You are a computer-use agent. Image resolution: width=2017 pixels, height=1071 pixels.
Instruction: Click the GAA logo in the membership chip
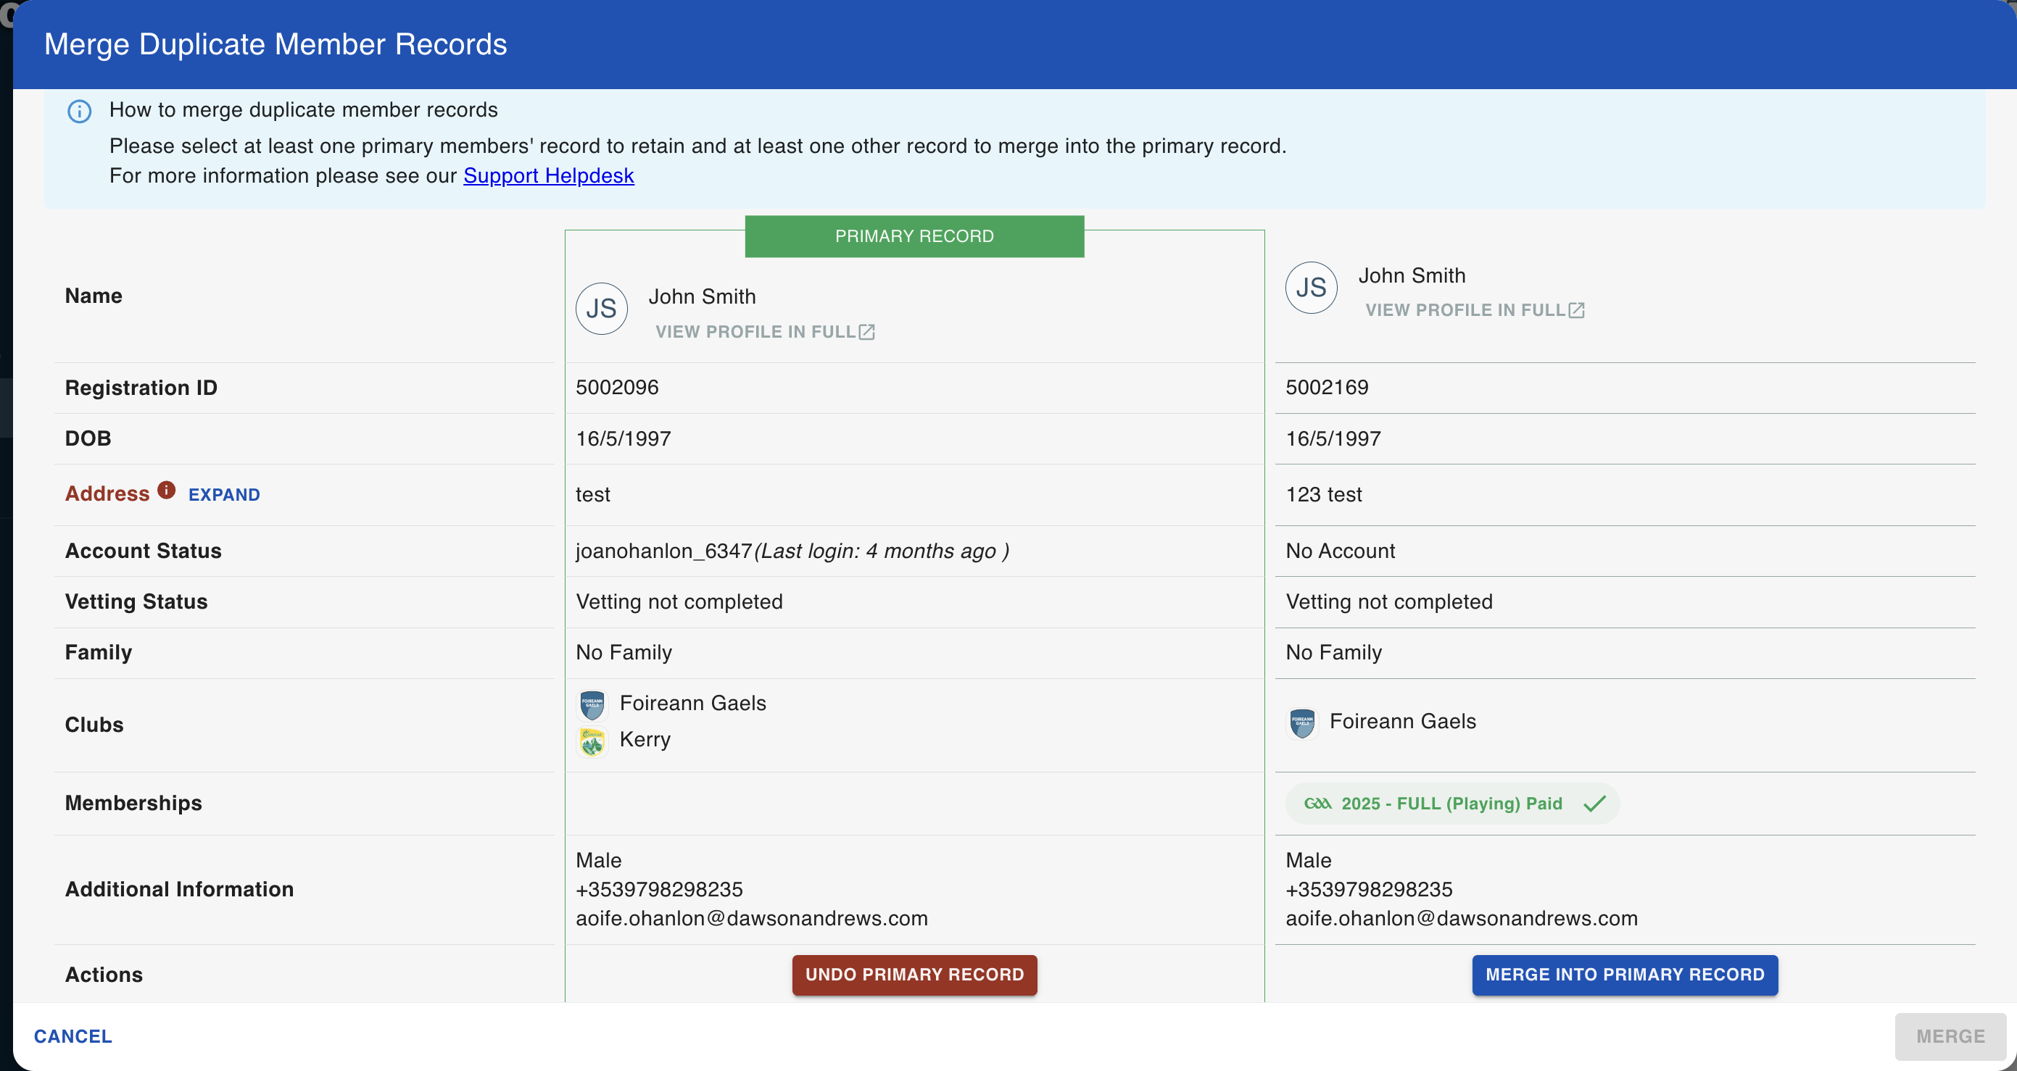[1317, 804]
